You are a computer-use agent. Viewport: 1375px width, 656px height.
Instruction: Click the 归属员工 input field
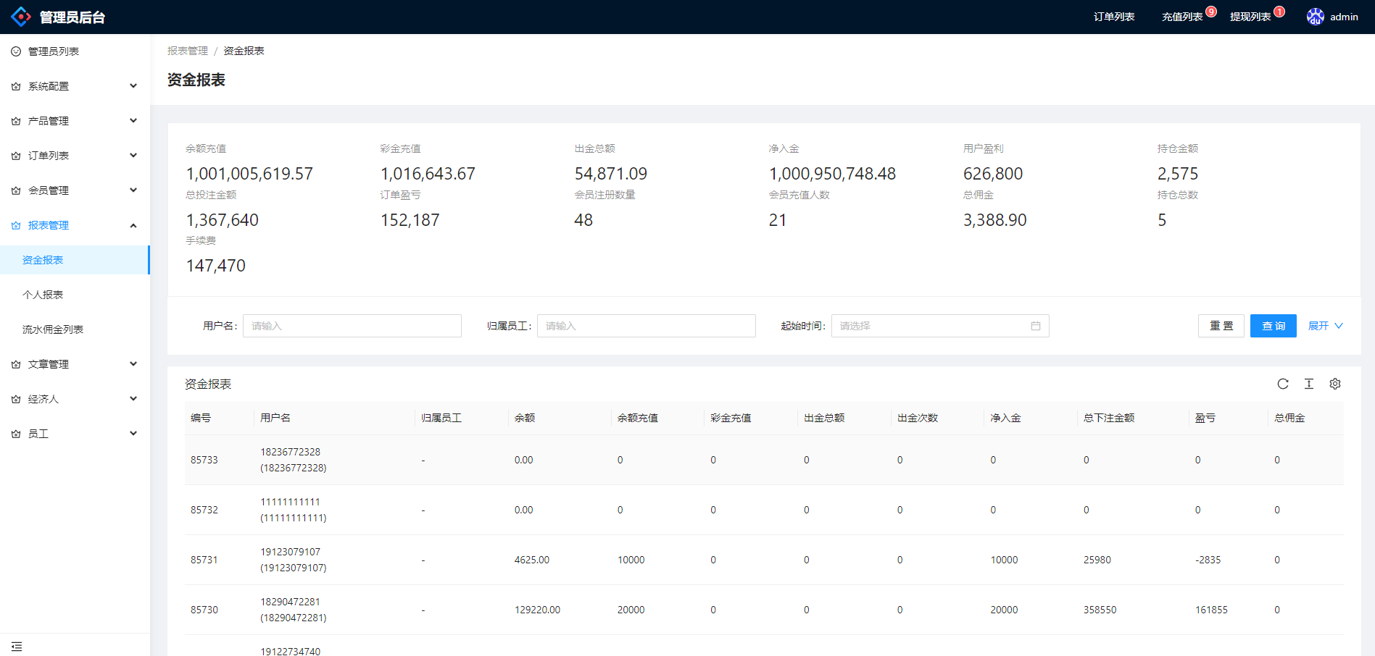point(646,326)
